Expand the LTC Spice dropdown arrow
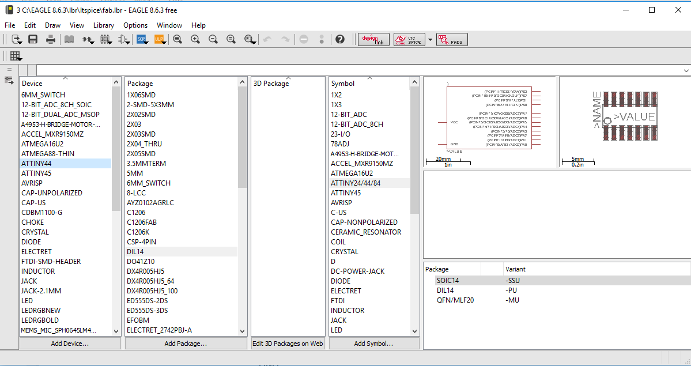This screenshot has width=691, height=366. click(430, 40)
